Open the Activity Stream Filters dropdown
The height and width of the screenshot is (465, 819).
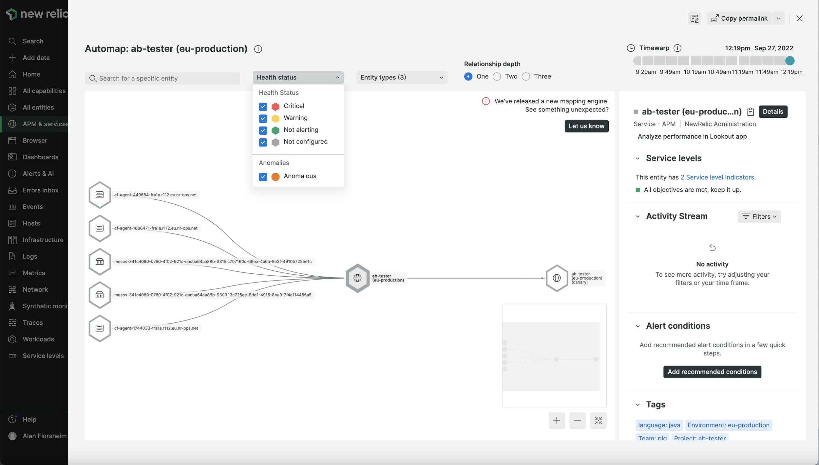759,216
